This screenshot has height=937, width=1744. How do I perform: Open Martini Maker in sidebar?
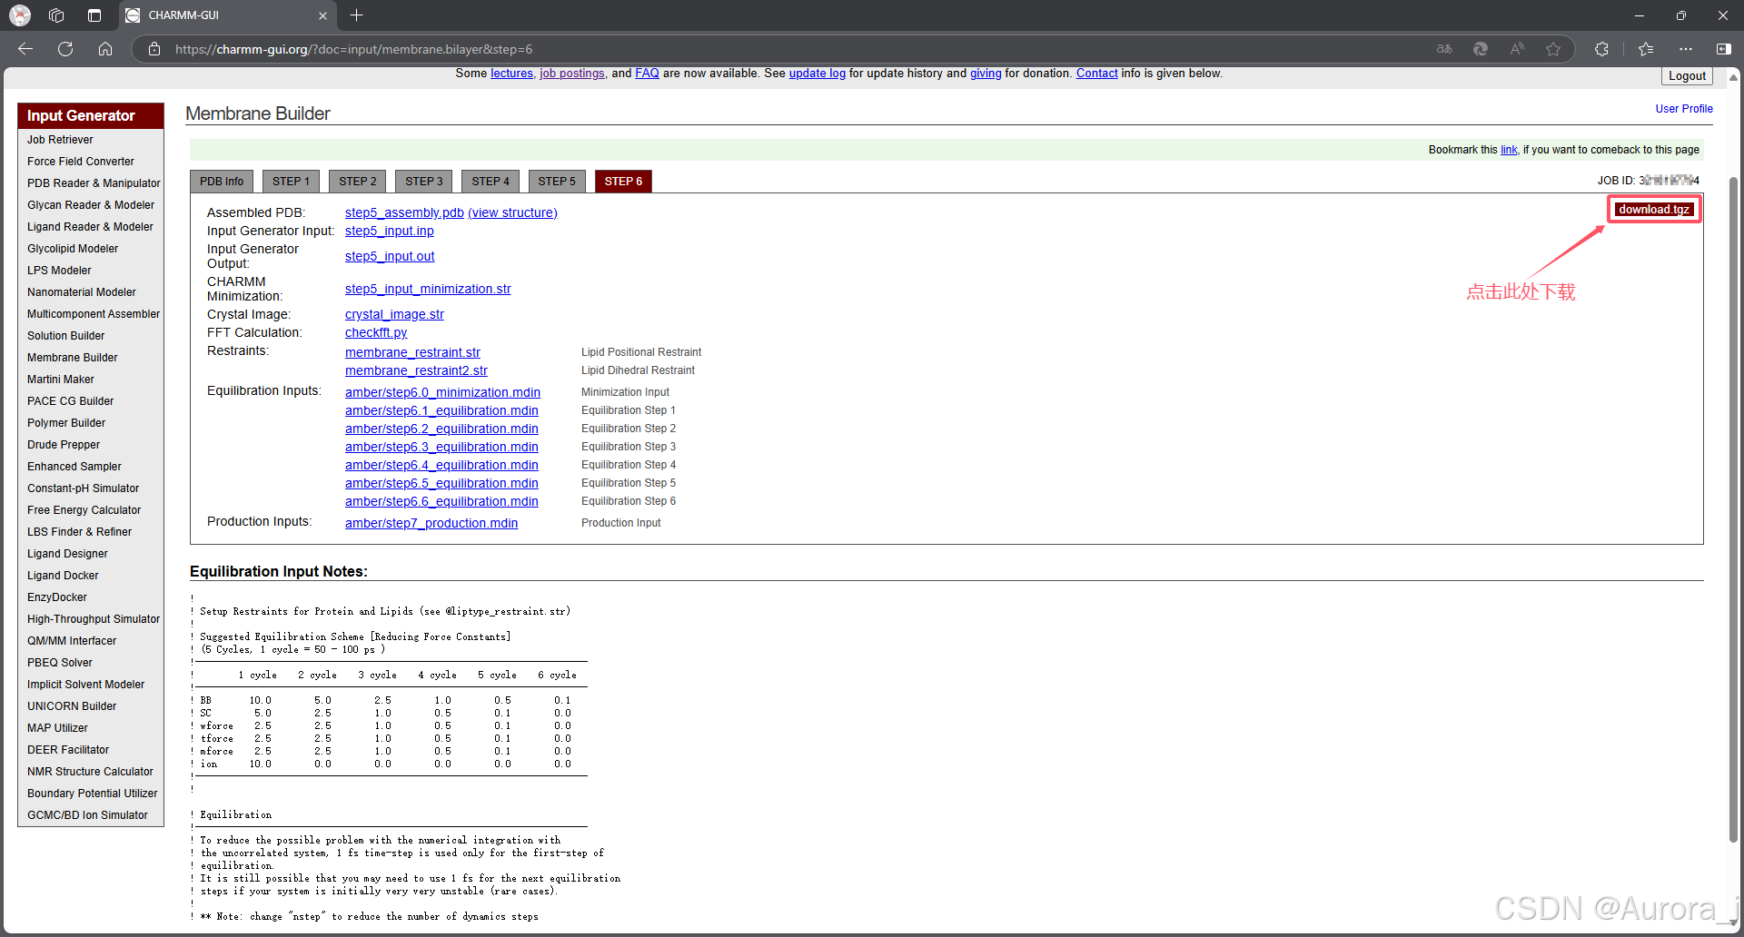point(60,380)
